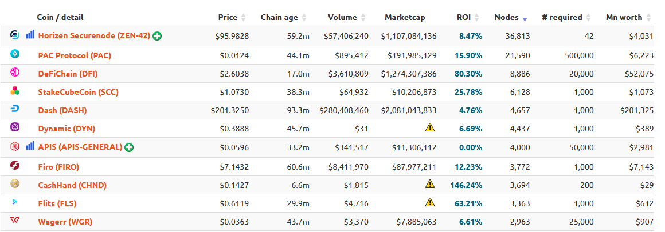Click the $52,075 Mn worth cell for DeFiChain
The width and height of the screenshot is (665, 232).
coord(639,74)
